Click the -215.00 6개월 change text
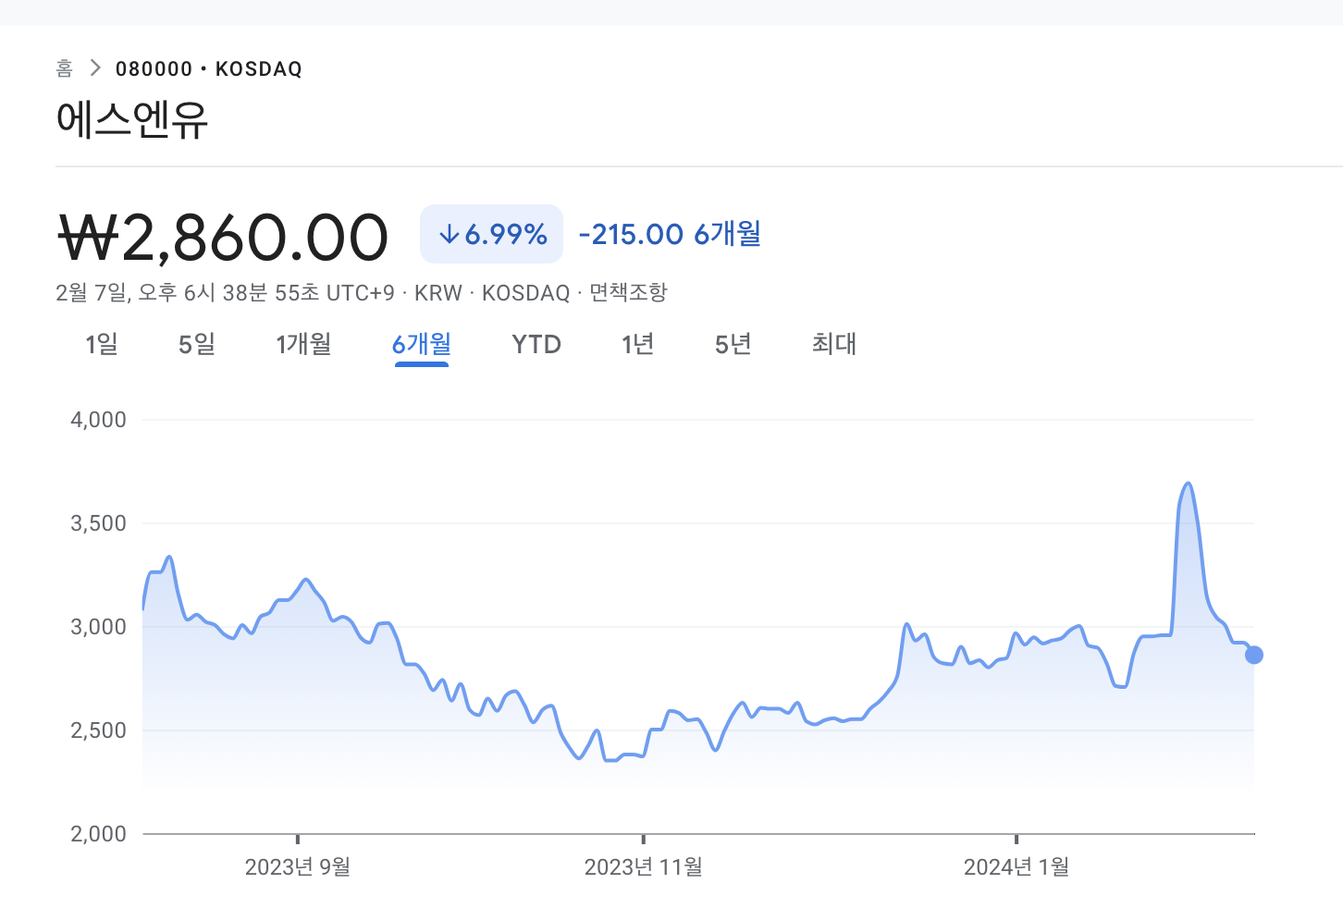Screen dimensions: 1343x908 (x=670, y=234)
